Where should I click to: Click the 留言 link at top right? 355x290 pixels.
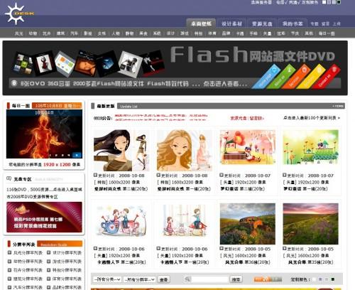pyautogui.click(x=325, y=23)
